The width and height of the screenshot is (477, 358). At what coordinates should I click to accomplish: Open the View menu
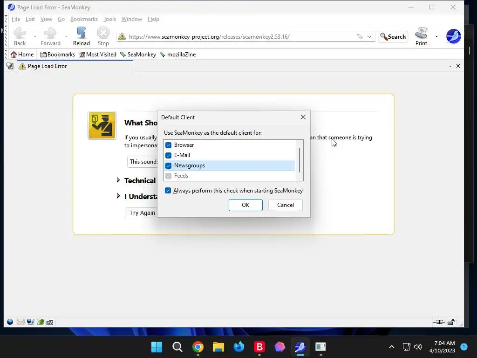coord(46,19)
